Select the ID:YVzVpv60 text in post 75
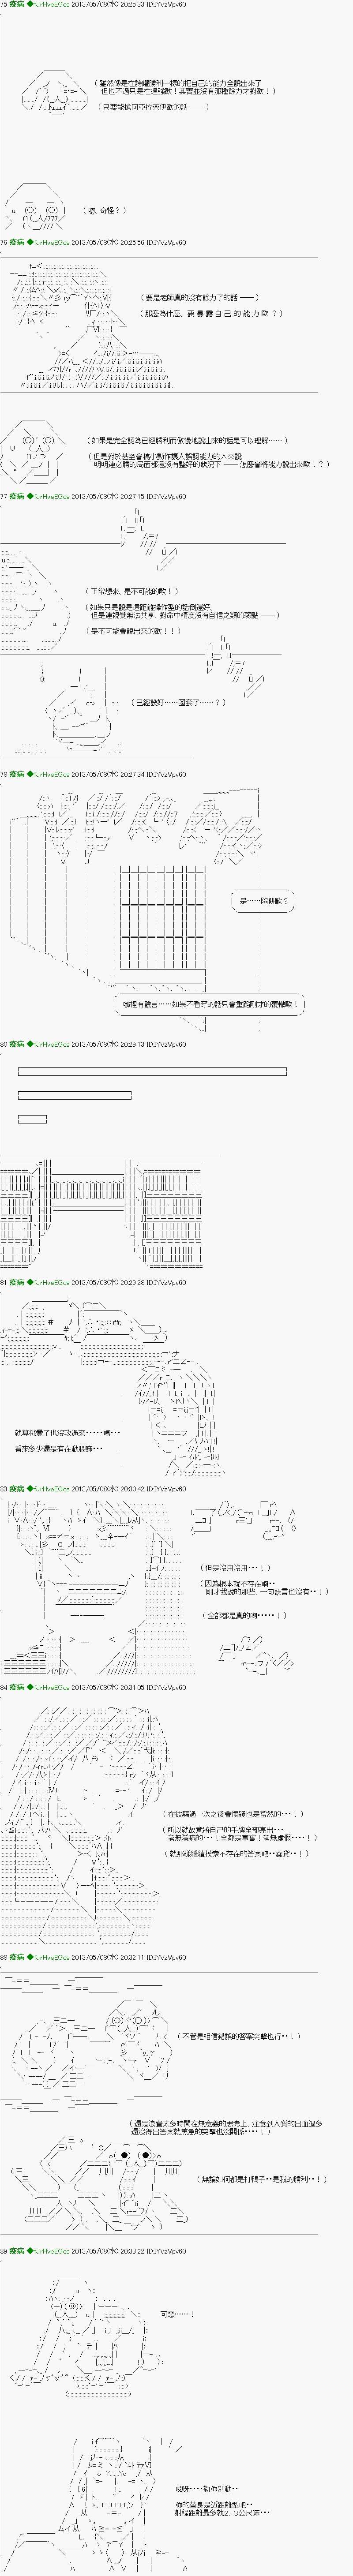Viewport: 353px width, 2576px height. point(166,4)
